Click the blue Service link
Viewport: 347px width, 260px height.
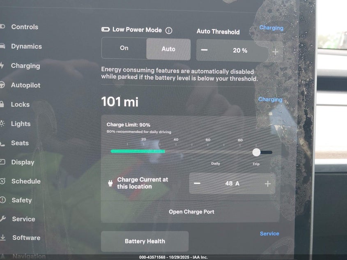point(269,233)
